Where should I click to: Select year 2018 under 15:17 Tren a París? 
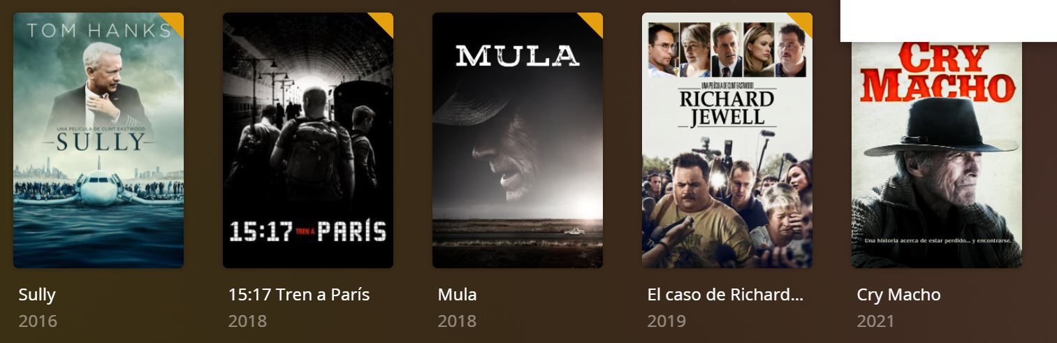(247, 321)
